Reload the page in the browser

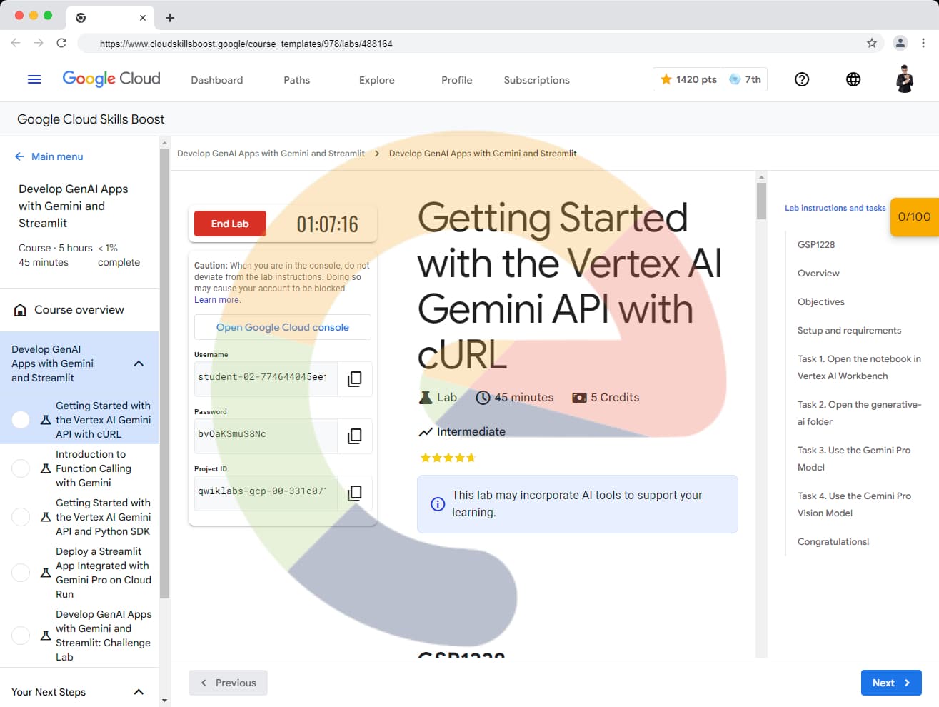tap(61, 43)
